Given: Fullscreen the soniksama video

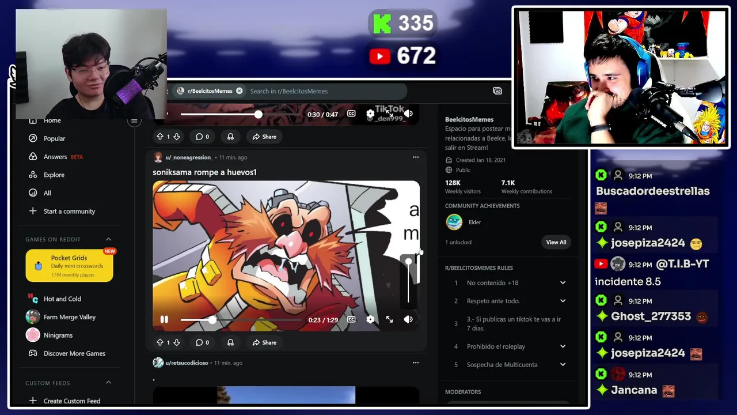Looking at the screenshot, I should pyautogui.click(x=389, y=319).
